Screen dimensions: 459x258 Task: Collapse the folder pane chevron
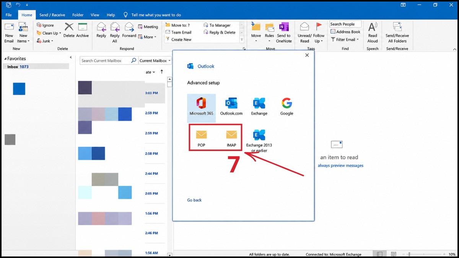pyautogui.click(x=71, y=57)
